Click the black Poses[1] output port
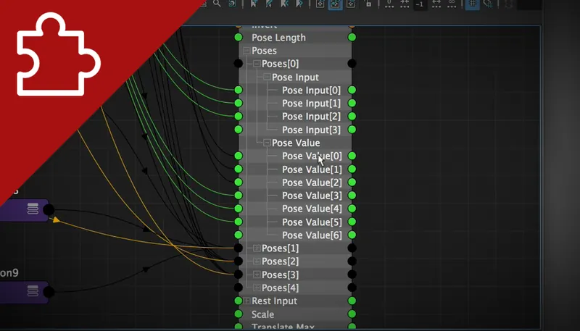Image resolution: width=580 pixels, height=331 pixels. 352,248
